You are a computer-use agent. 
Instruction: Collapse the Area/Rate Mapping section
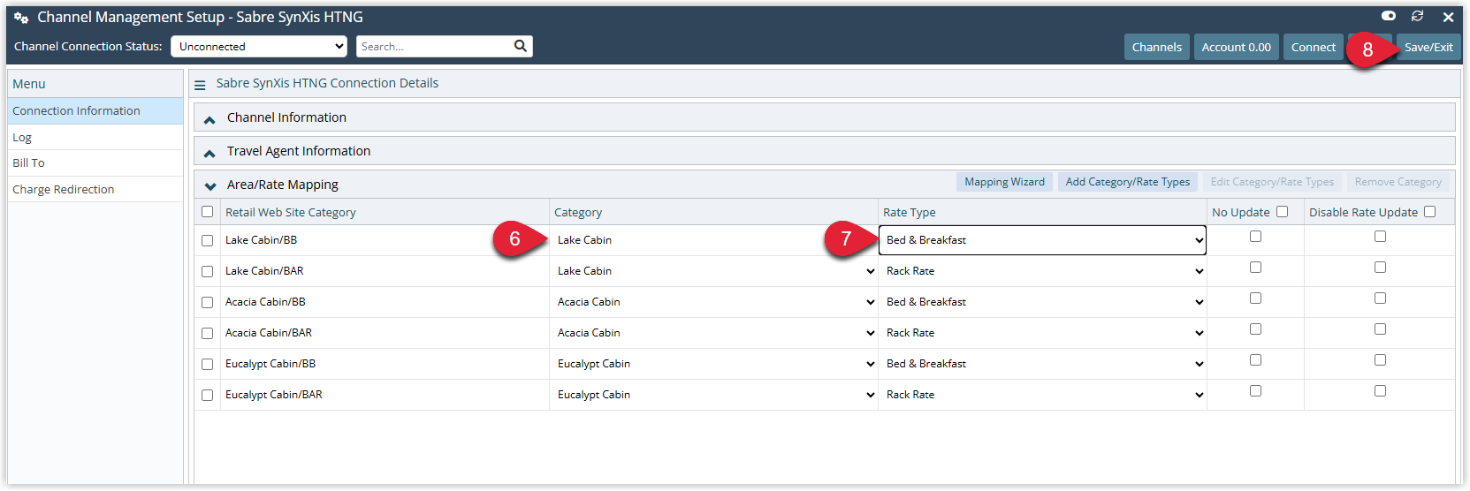point(209,185)
